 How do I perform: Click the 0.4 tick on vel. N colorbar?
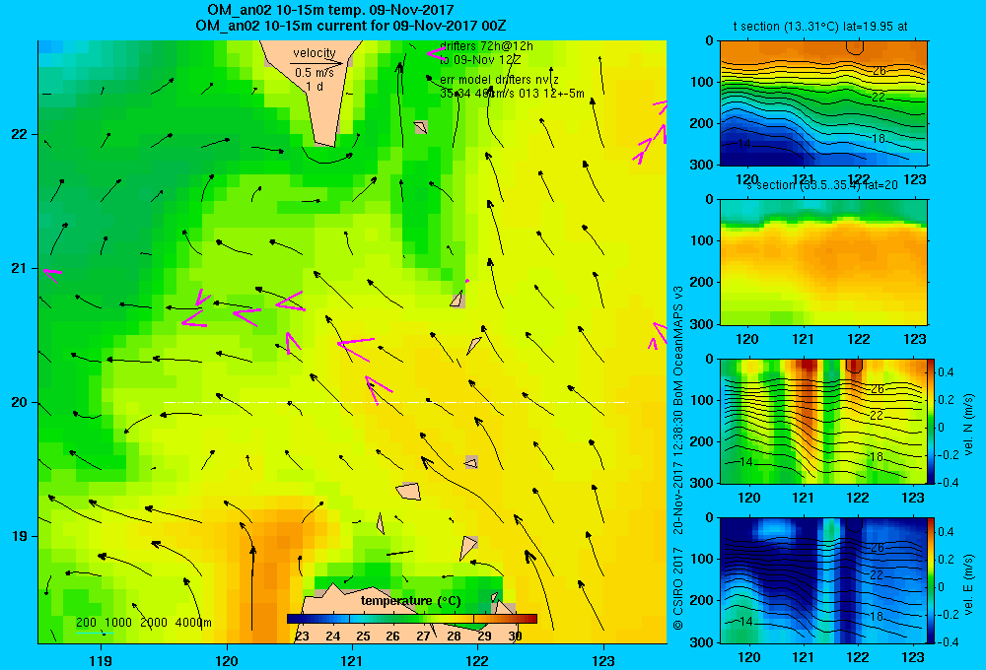click(x=946, y=372)
